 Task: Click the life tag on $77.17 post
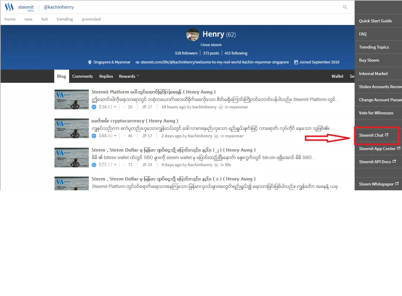(x=228, y=165)
